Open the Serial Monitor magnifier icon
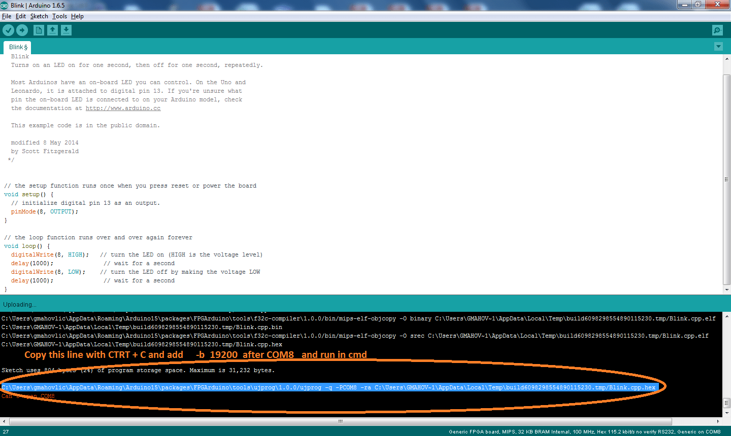The width and height of the screenshot is (731, 436). tap(717, 30)
